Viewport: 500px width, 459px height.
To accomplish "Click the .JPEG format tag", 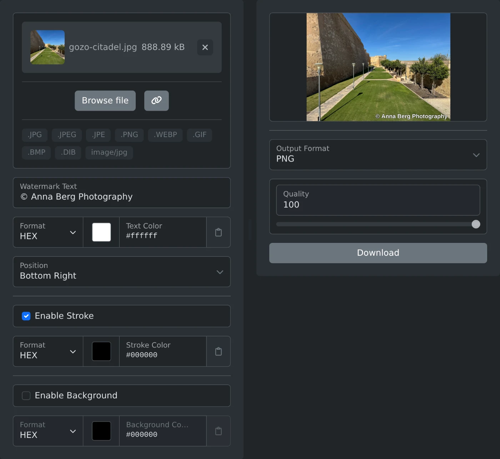I will click(x=67, y=135).
